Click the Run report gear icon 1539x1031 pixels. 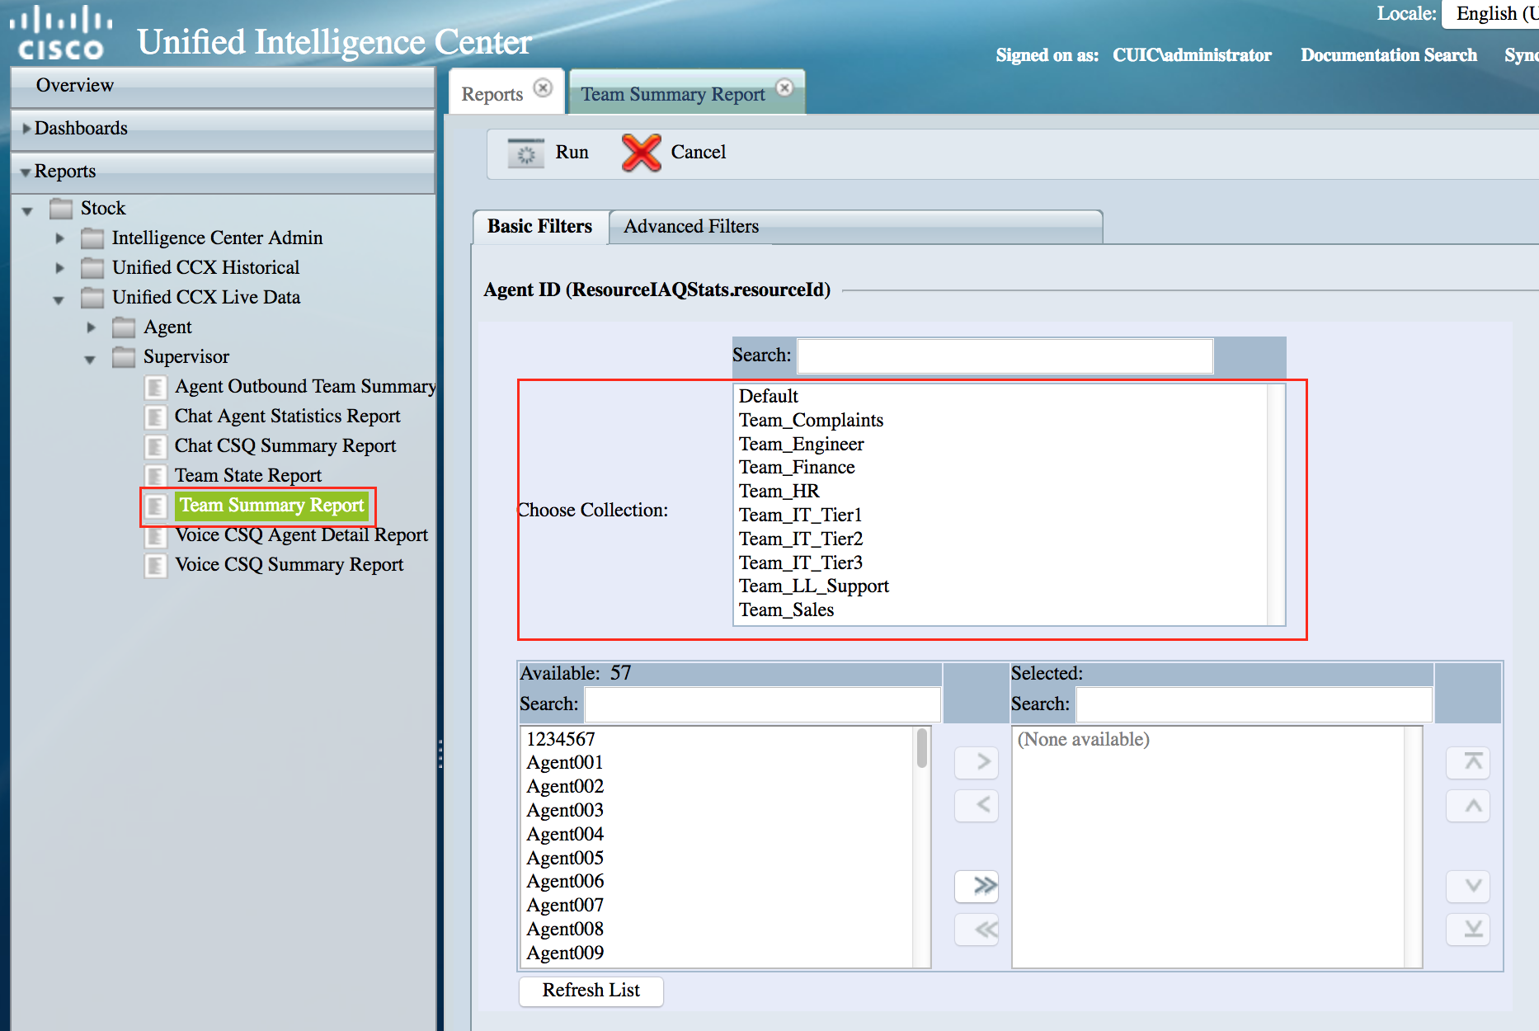(525, 153)
